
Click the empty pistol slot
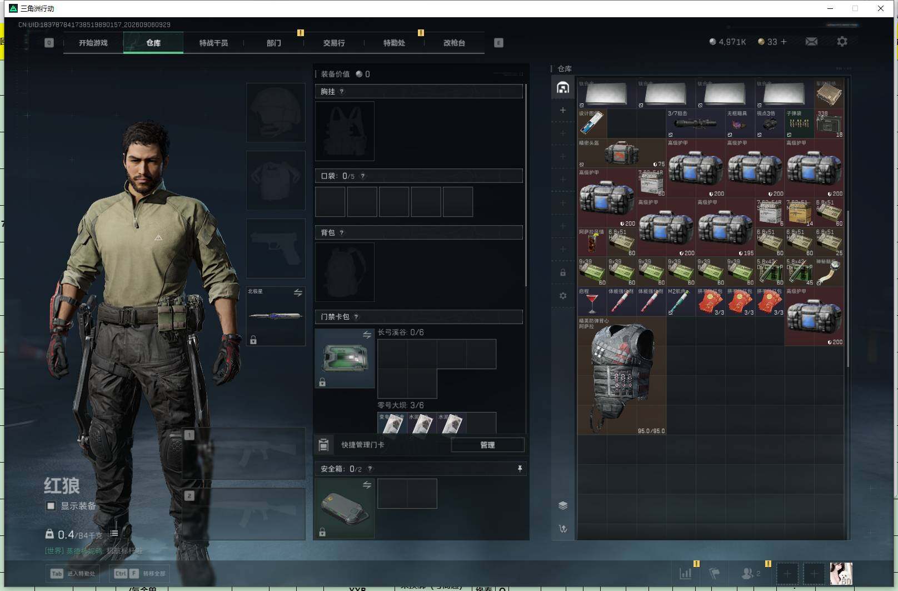pyautogui.click(x=276, y=248)
